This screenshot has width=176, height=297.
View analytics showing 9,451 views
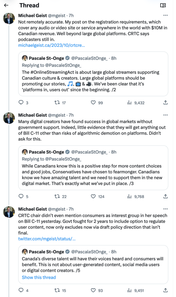(x=136, y=290)
